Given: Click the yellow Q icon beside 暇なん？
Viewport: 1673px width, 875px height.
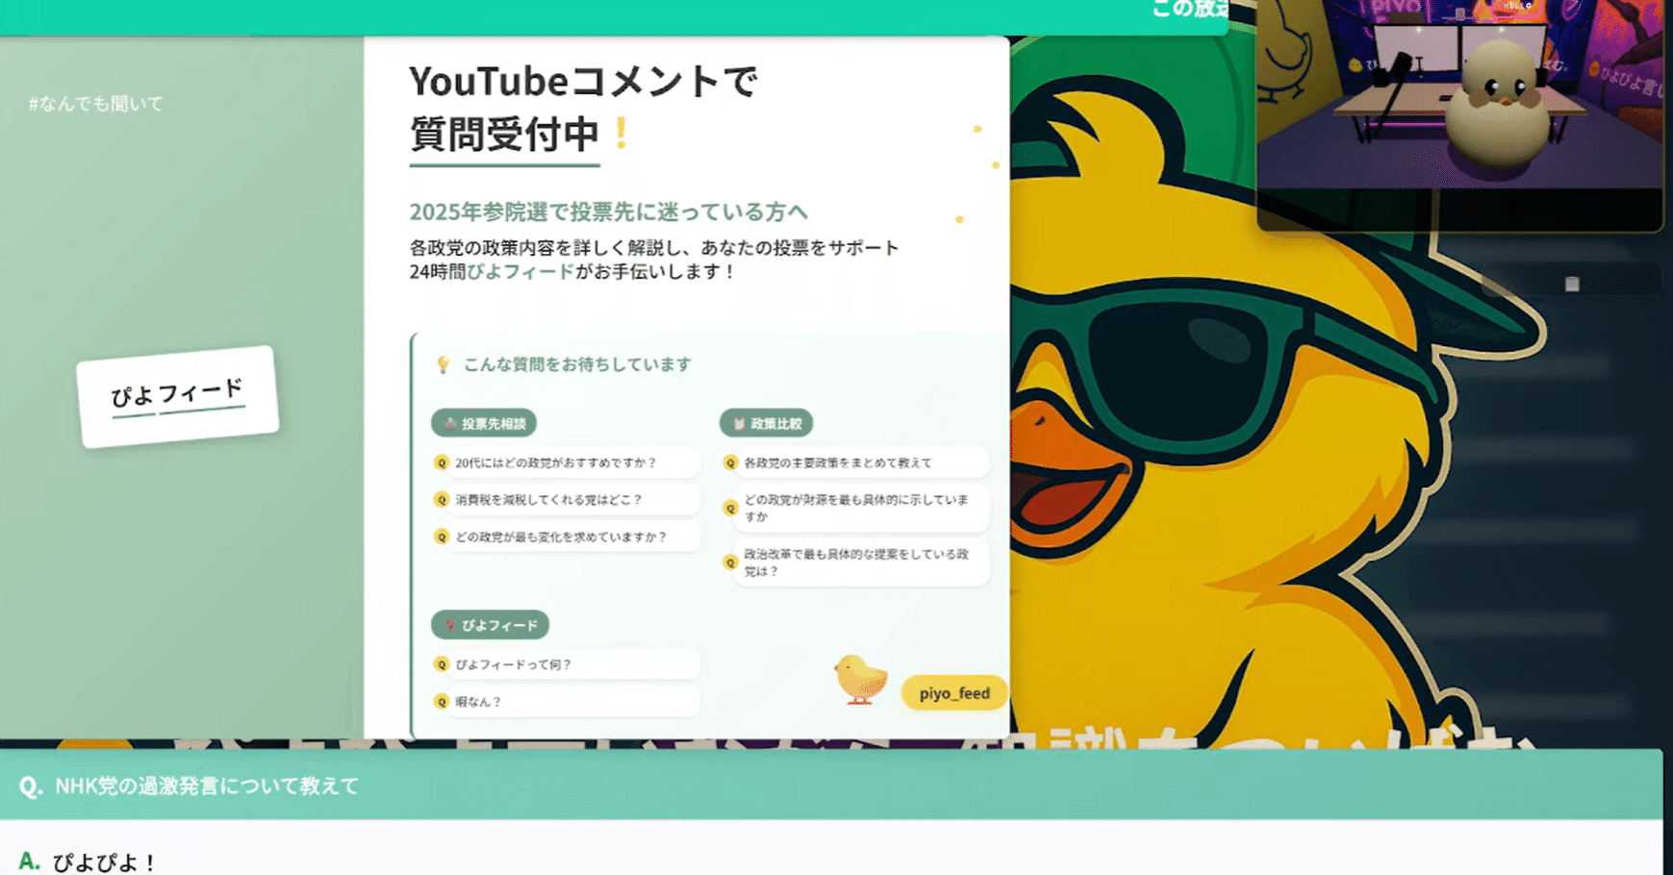Looking at the screenshot, I should point(442,702).
